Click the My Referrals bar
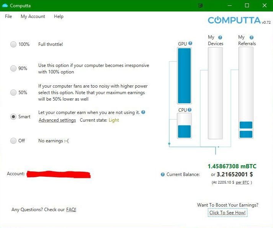The width and height of the screenshot is (273, 228). [x=246, y=93]
